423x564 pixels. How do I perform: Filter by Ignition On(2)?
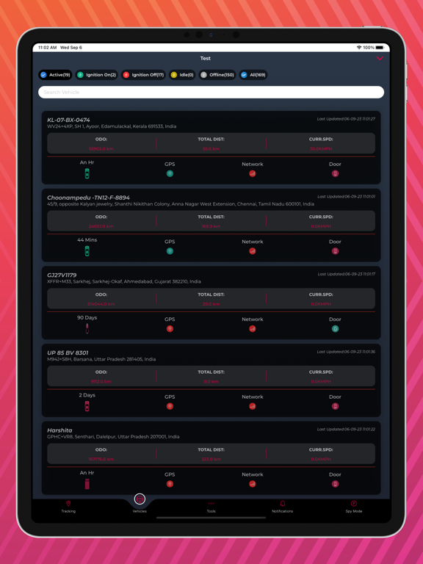pyautogui.click(x=97, y=75)
